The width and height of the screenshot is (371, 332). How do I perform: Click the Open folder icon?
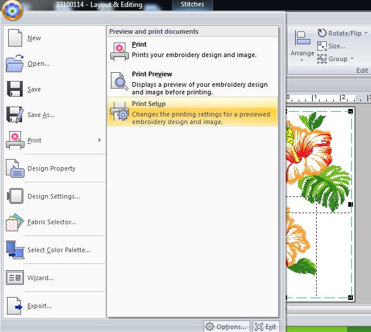(15, 63)
